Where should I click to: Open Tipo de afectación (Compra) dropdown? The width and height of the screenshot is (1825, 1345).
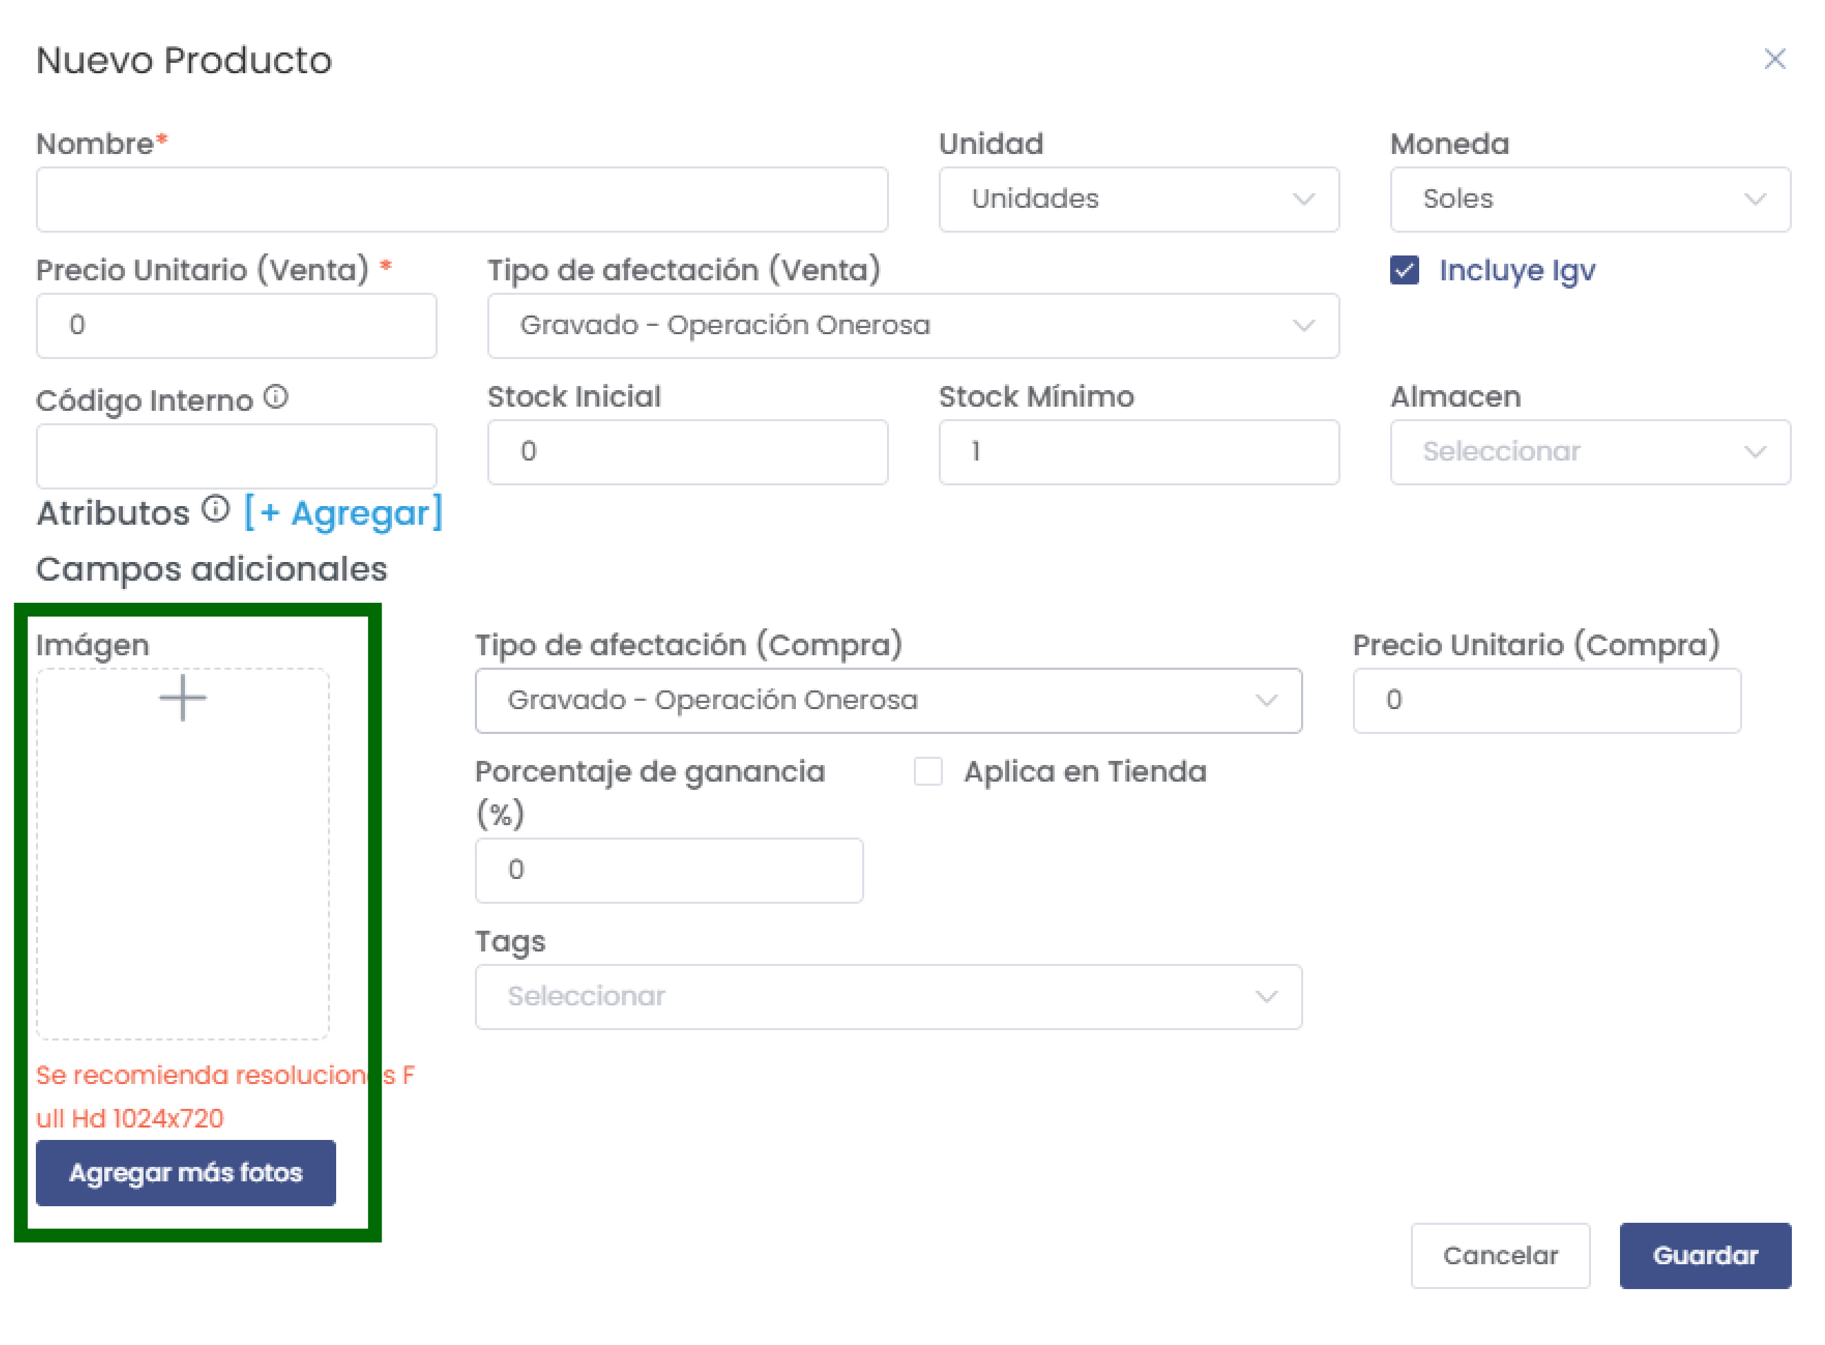[888, 700]
